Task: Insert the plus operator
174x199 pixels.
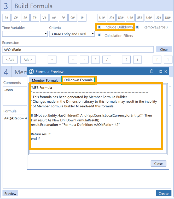Action: tap(73, 60)
